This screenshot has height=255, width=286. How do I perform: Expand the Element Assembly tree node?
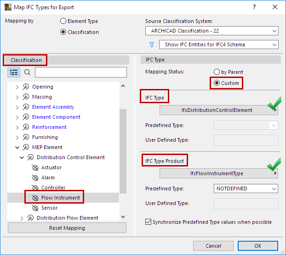click(x=17, y=107)
